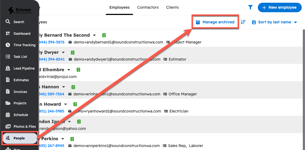Expand Andy Bernard The Second's dropdown arrow
The width and height of the screenshot is (305, 150).
click(95, 35)
